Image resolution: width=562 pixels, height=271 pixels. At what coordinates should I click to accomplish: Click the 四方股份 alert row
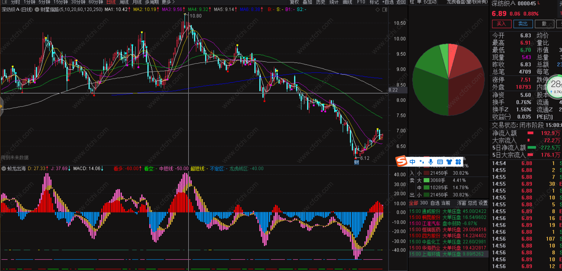click(448, 236)
